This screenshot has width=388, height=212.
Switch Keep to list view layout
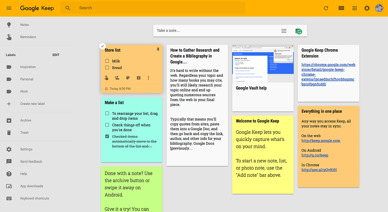[x=341, y=8]
